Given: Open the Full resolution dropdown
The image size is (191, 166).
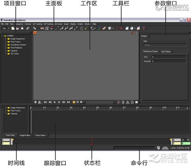Looking at the screenshot, I should click(x=9, y=28).
